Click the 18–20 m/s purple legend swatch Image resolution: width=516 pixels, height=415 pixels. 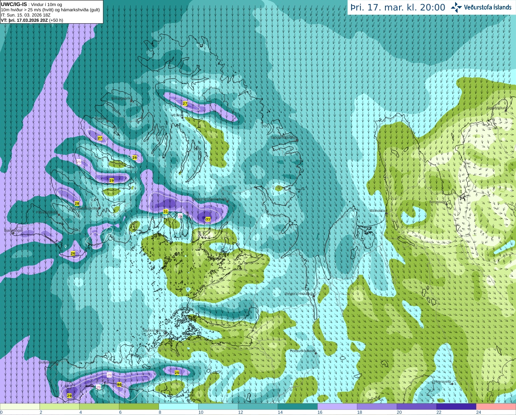(377, 407)
